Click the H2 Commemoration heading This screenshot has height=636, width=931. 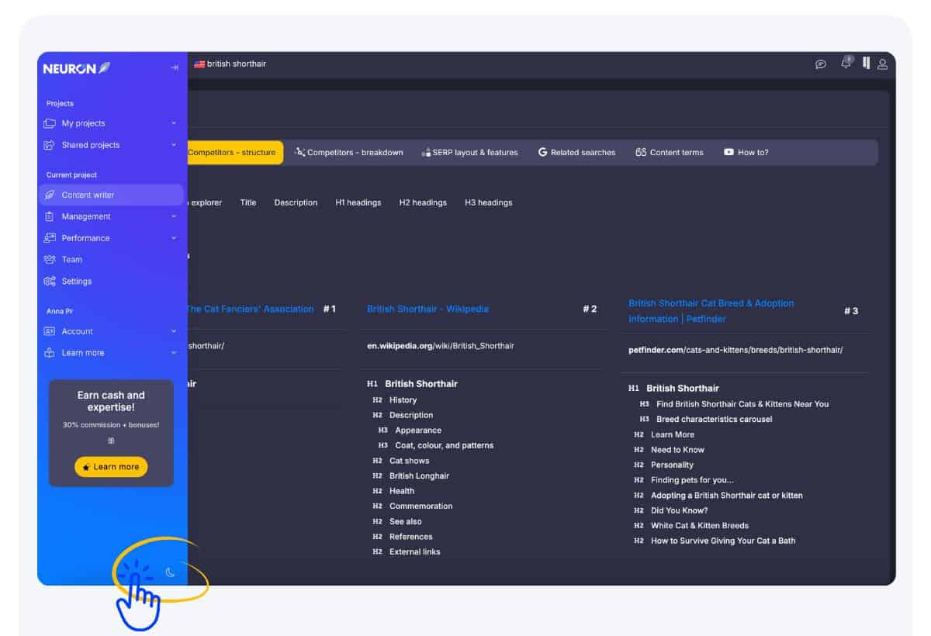(421, 506)
